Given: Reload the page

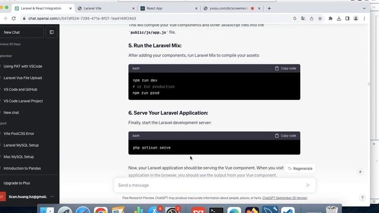Looking at the screenshot, I should coord(14,18).
